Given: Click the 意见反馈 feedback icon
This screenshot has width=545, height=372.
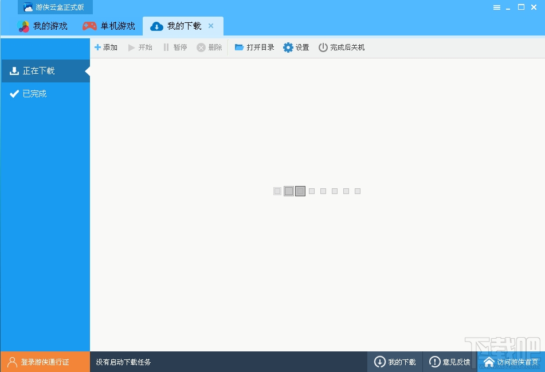Looking at the screenshot, I should tap(436, 361).
